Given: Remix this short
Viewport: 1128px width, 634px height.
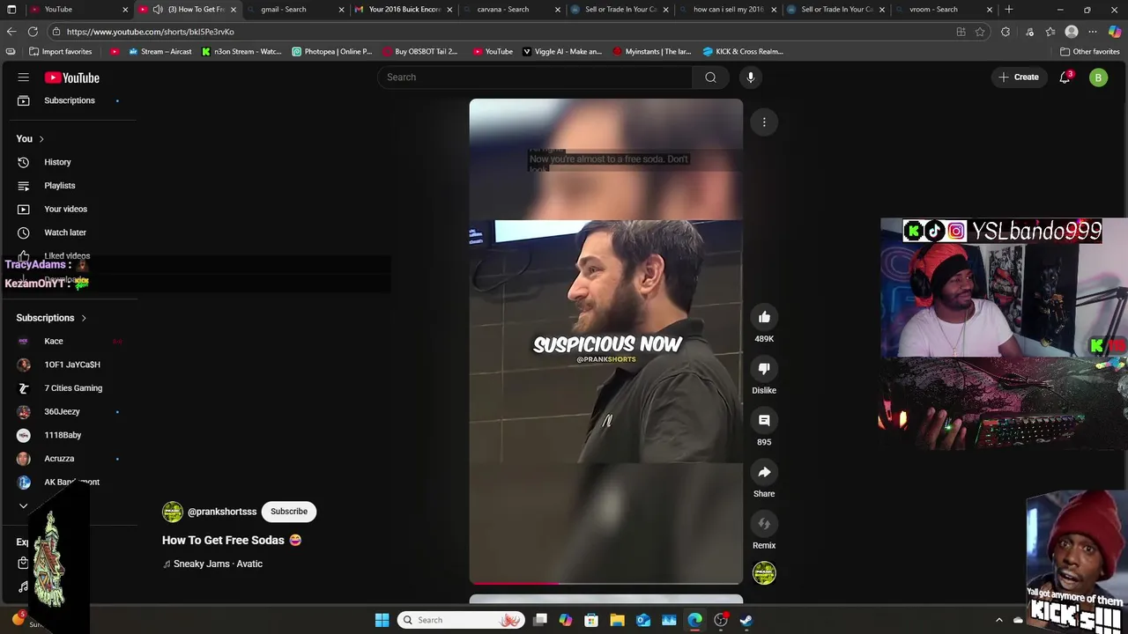Looking at the screenshot, I should tap(764, 524).
